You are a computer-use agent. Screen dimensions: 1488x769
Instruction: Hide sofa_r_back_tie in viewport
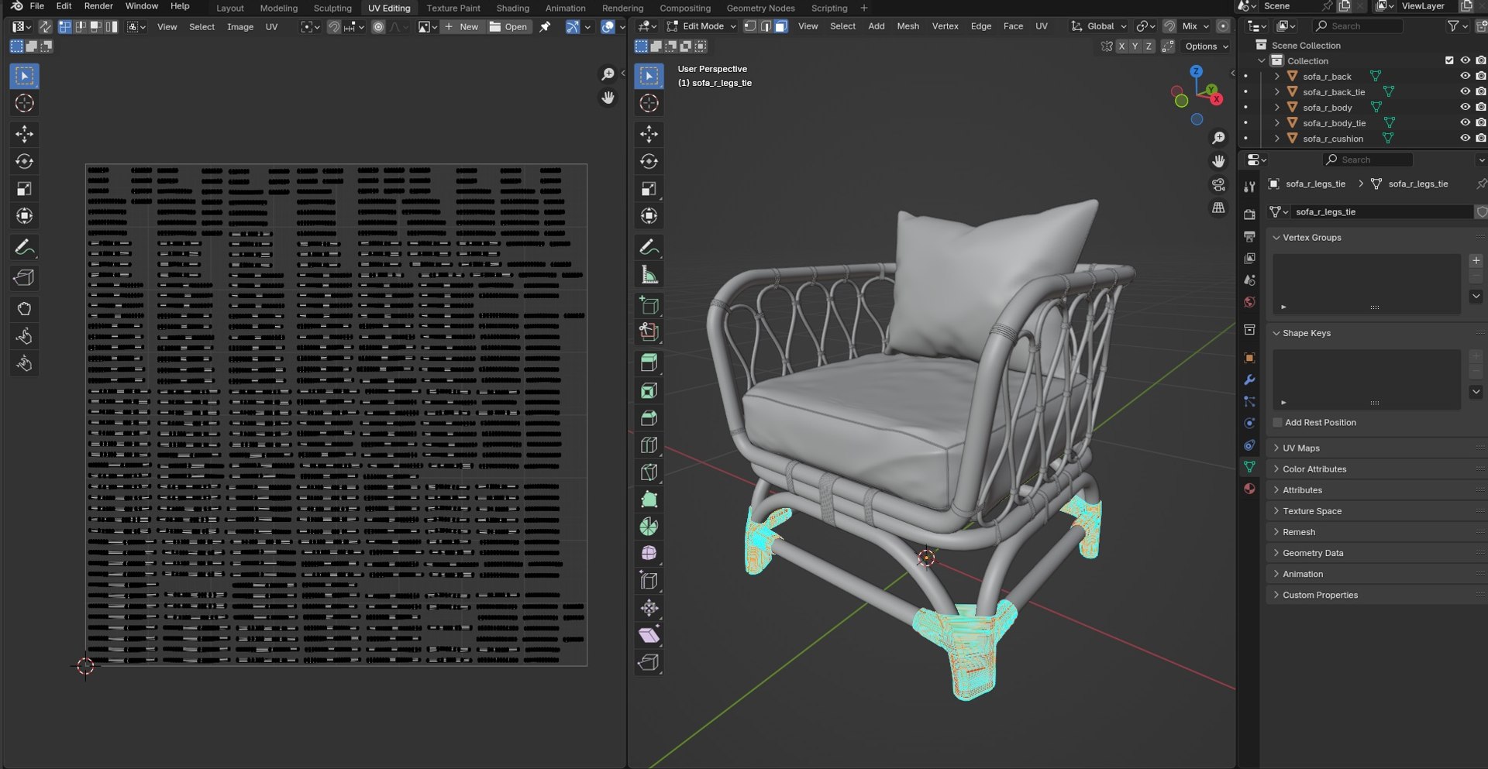(x=1465, y=91)
